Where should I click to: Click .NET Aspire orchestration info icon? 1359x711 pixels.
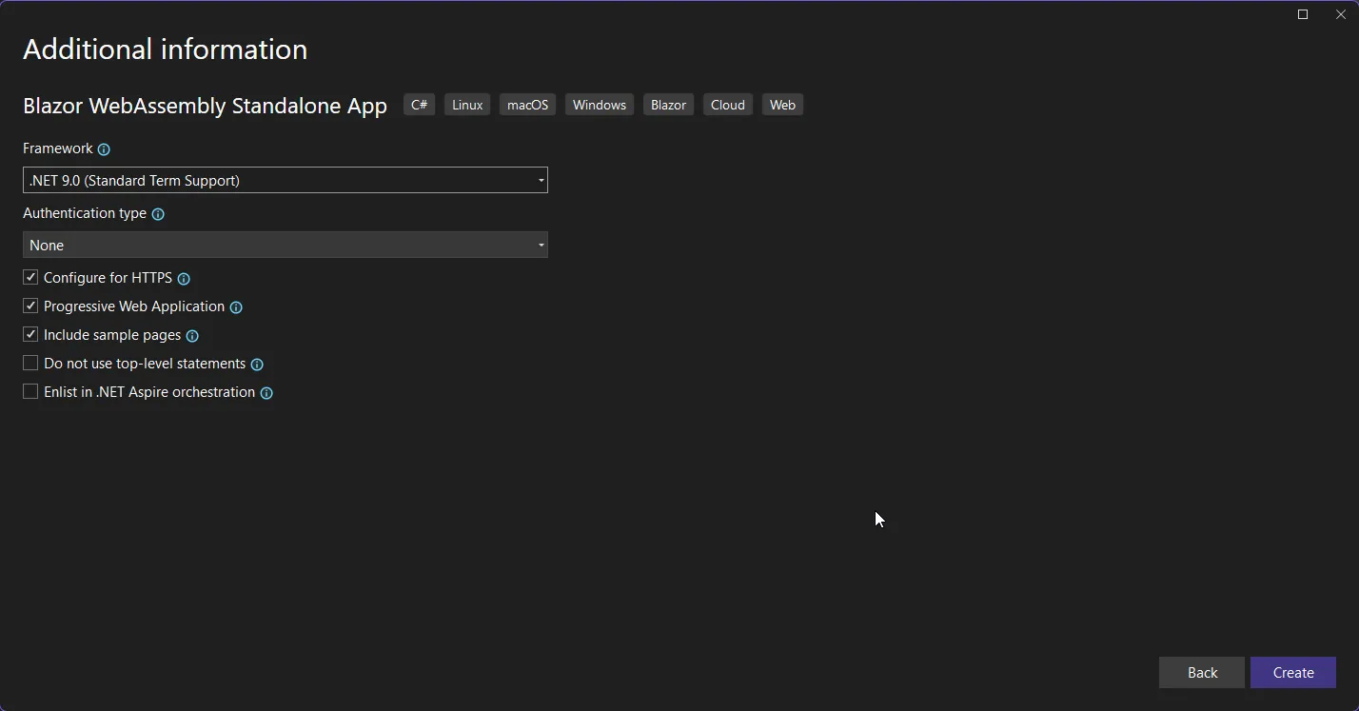pos(266,393)
